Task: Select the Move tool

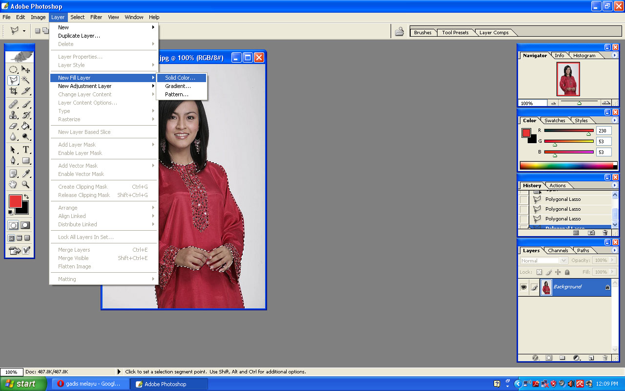Action: coord(26,70)
